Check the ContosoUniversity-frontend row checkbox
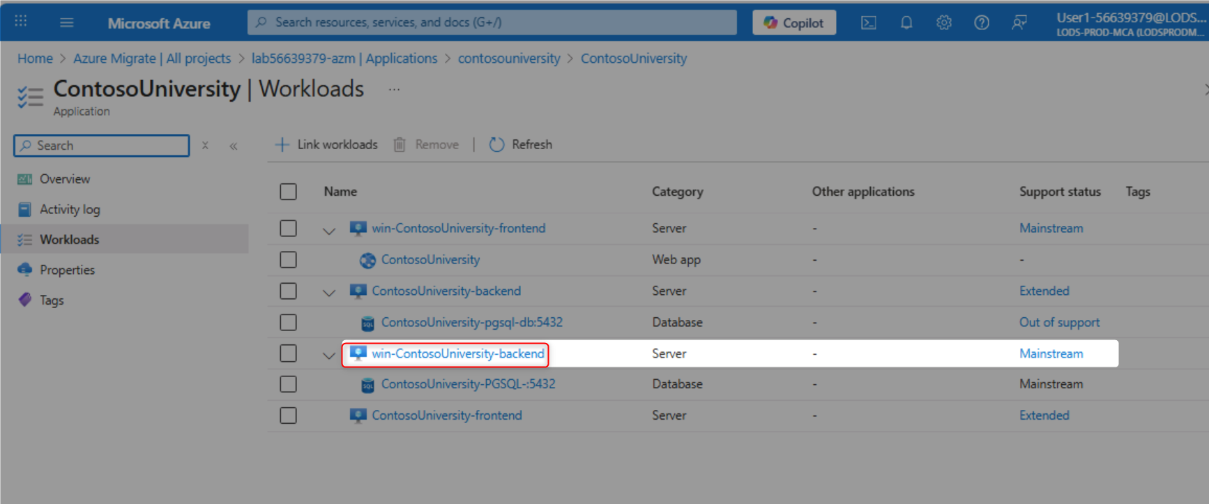The width and height of the screenshot is (1209, 504). tap(288, 415)
